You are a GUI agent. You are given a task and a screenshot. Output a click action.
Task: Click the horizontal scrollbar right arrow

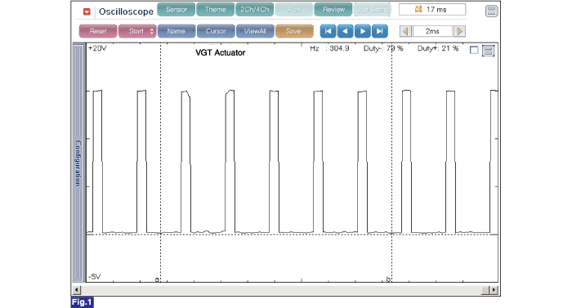(x=494, y=290)
